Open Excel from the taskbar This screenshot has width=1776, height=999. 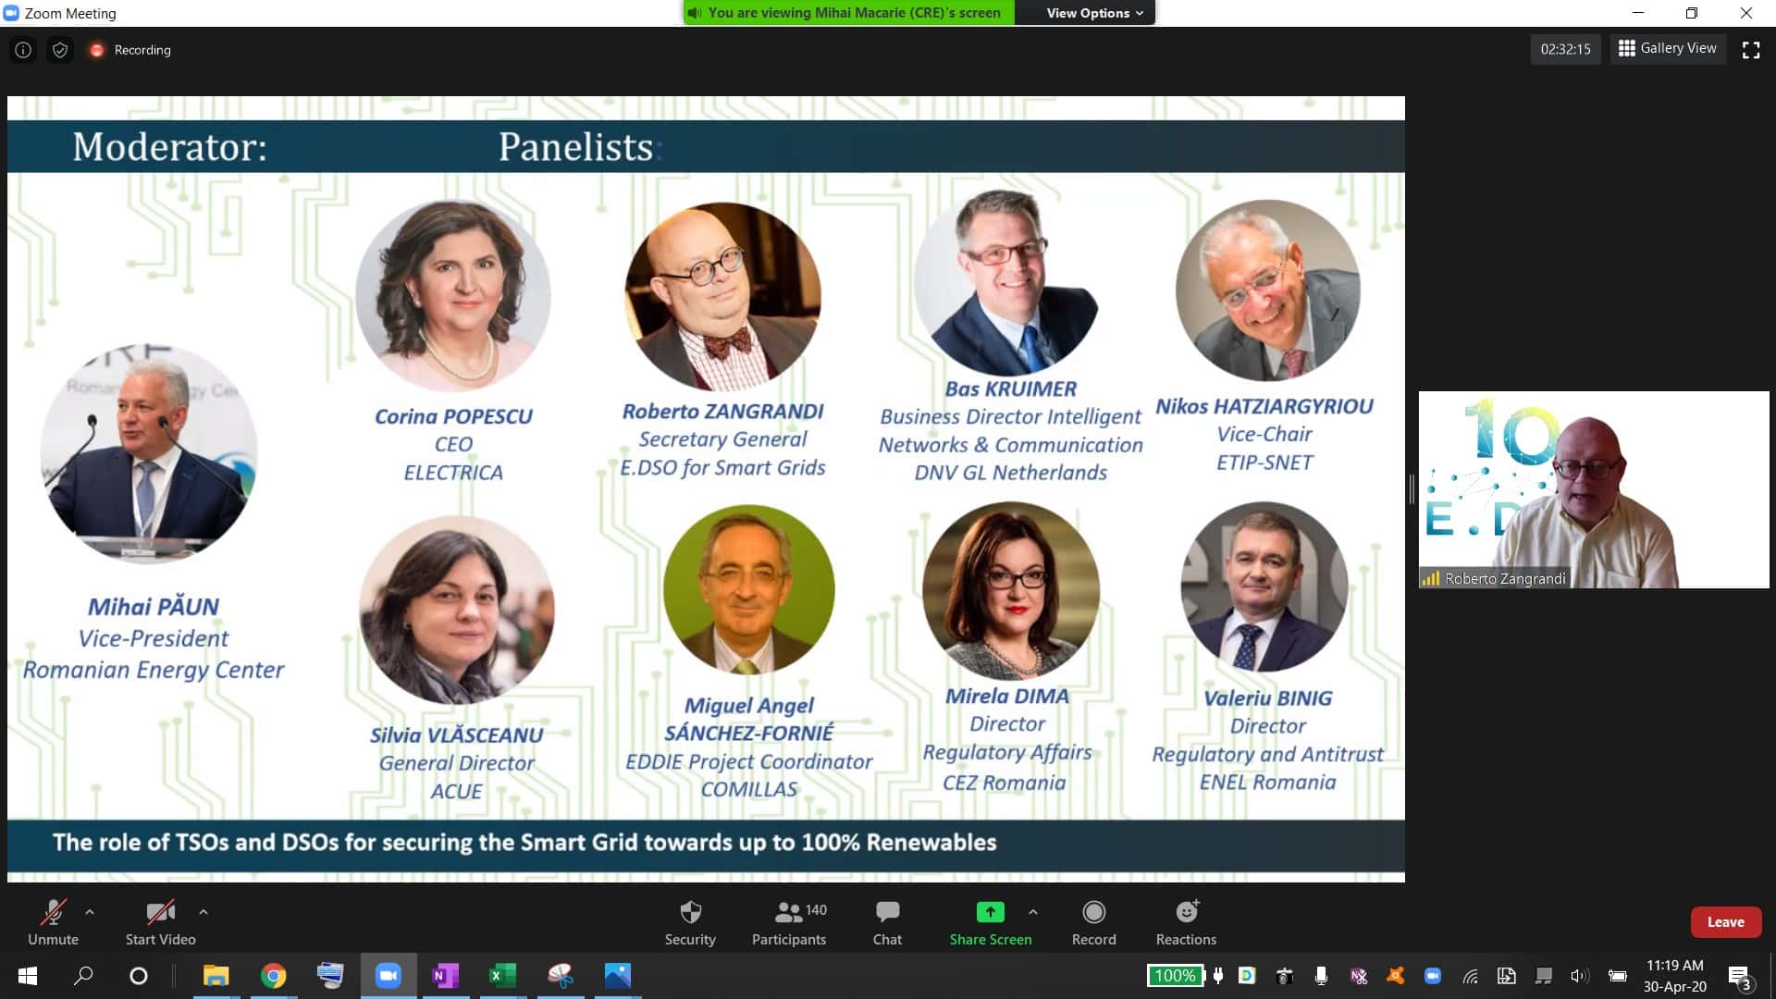tap(502, 976)
